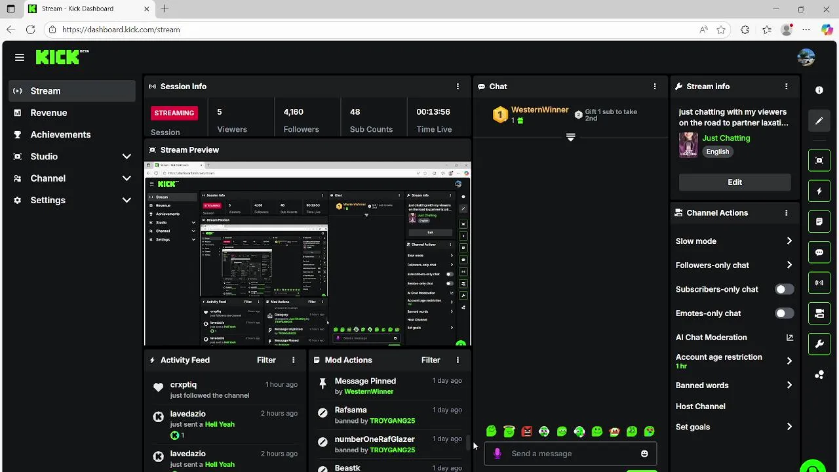Click the three-circles icon at rail bottom
This screenshot has height=472, width=839.
coord(819,375)
